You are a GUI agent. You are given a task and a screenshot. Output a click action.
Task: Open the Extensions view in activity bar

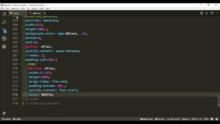(4, 46)
